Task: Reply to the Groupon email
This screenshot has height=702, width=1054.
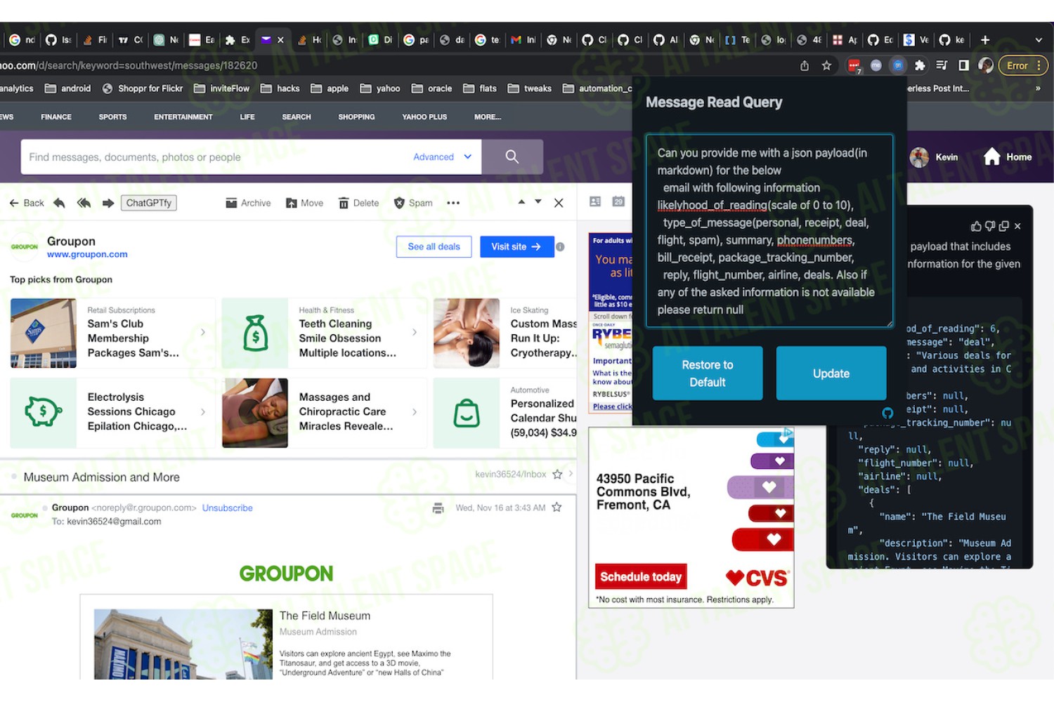Action: tap(60, 203)
